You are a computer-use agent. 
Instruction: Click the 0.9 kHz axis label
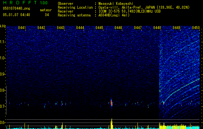pos(3,74)
